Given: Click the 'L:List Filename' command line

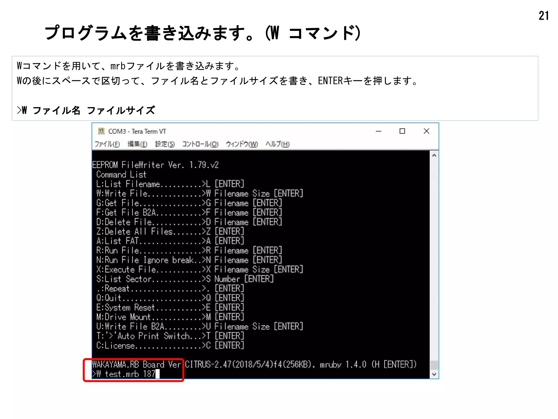Looking at the screenshot, I should (x=170, y=184).
